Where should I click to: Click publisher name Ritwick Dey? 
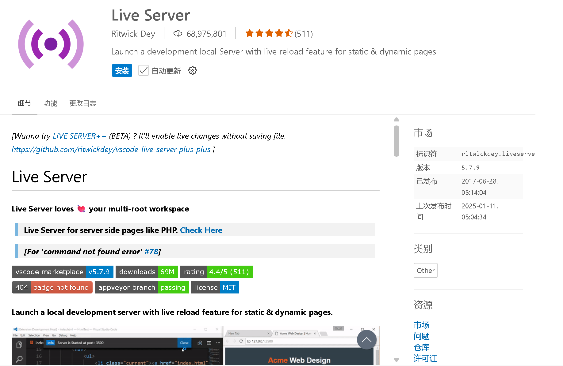click(133, 34)
